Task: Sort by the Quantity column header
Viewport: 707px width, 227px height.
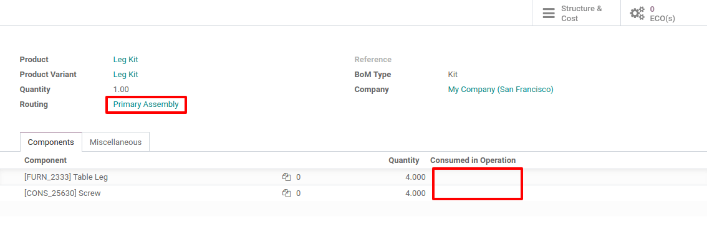Action: point(404,160)
